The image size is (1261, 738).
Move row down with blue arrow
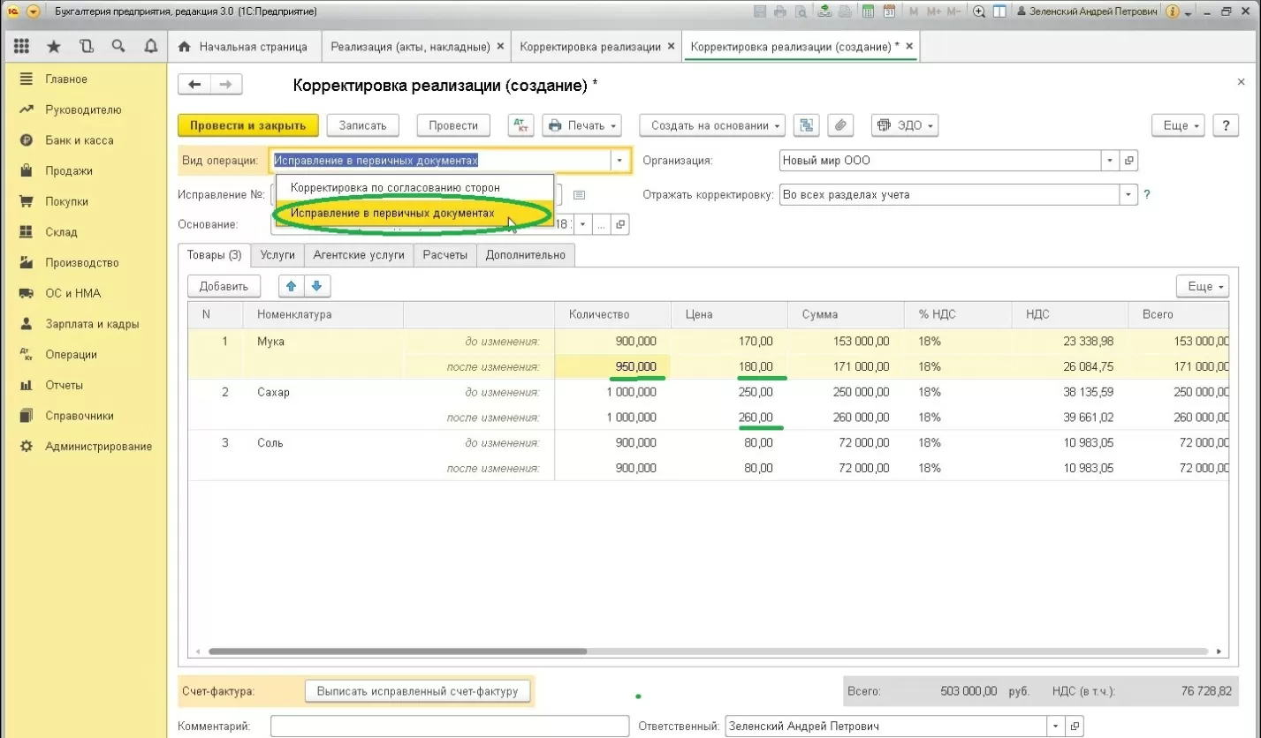pyautogui.click(x=317, y=286)
